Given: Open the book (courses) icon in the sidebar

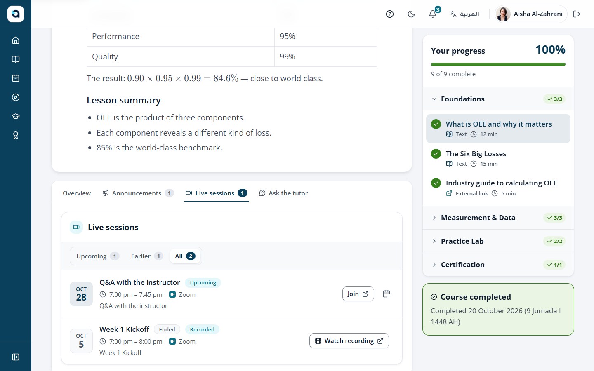Looking at the screenshot, I should click(x=16, y=59).
